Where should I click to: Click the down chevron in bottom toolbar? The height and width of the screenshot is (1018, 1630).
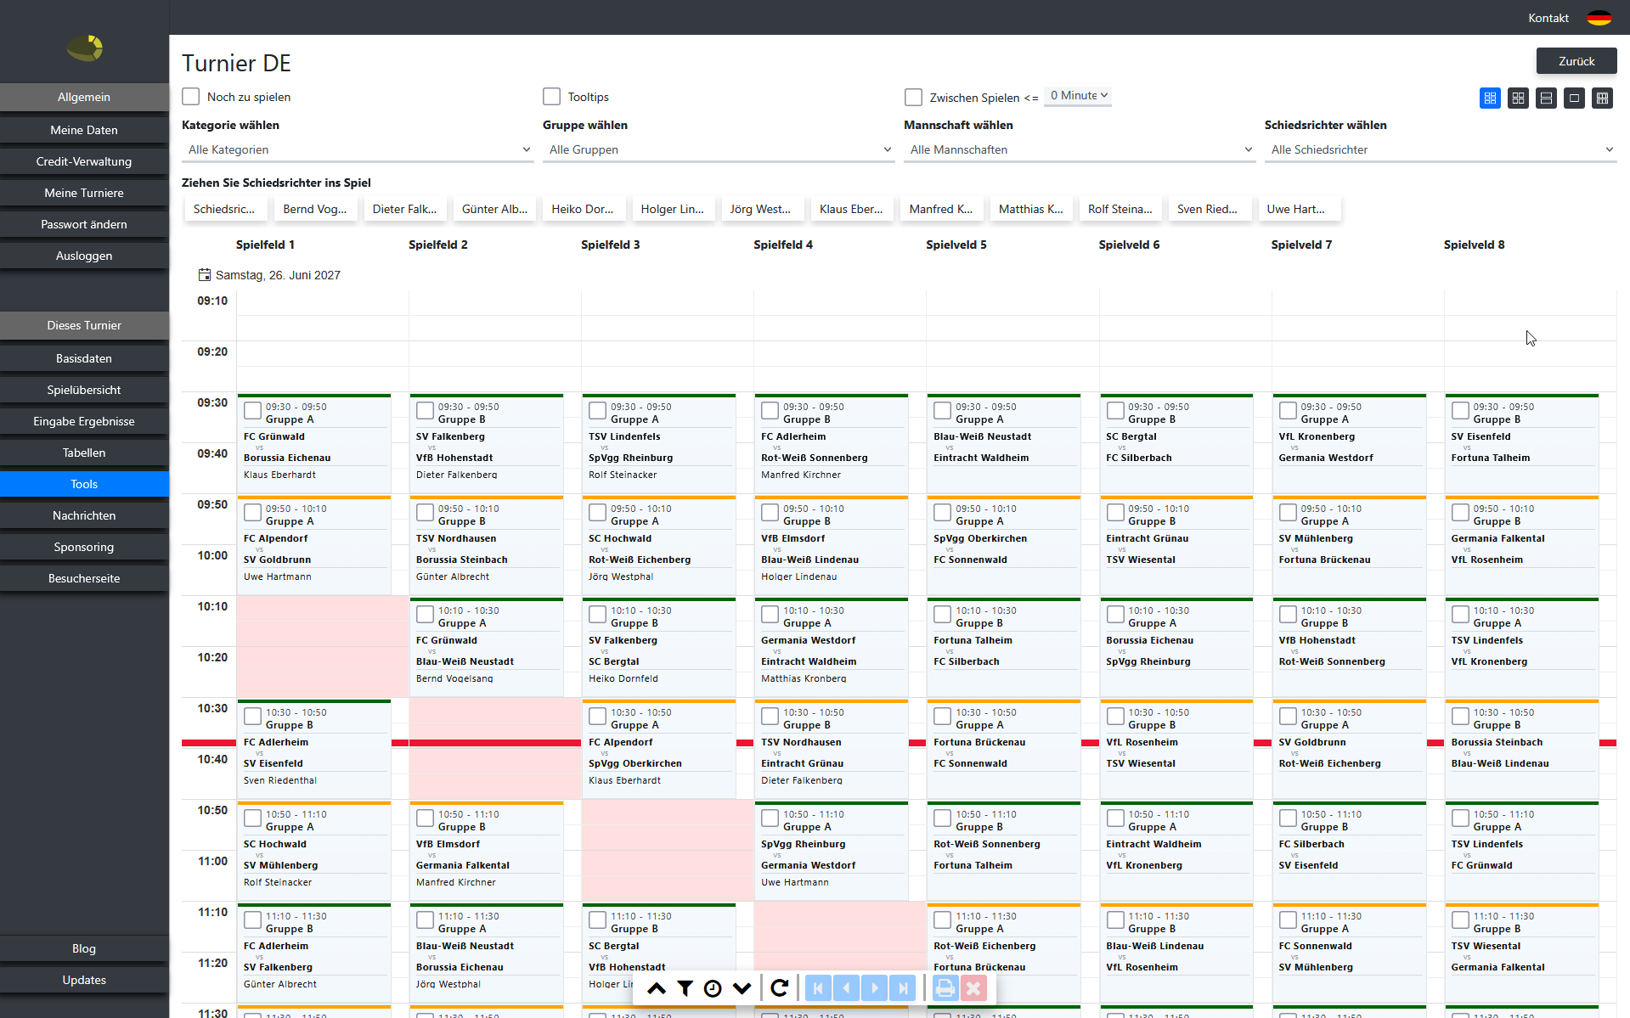point(742,988)
